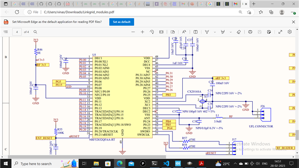Open notification center
Image resolution: width=299 pixels, height=168 pixels.
[x=292, y=164]
